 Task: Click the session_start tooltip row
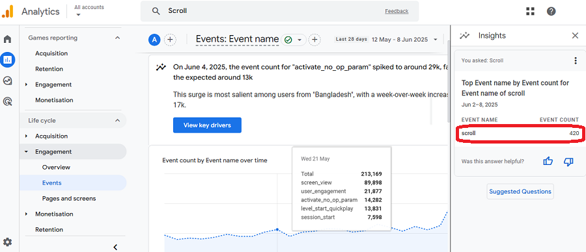click(x=341, y=217)
